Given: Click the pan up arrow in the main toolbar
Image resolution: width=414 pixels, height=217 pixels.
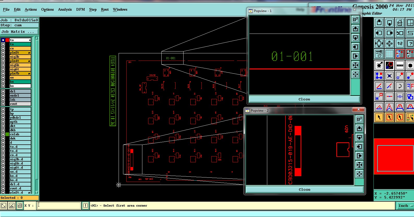Looking at the screenshot, I should click(x=379, y=23).
